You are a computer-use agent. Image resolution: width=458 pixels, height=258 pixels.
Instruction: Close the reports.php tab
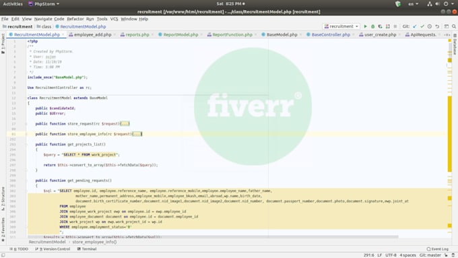(152, 35)
